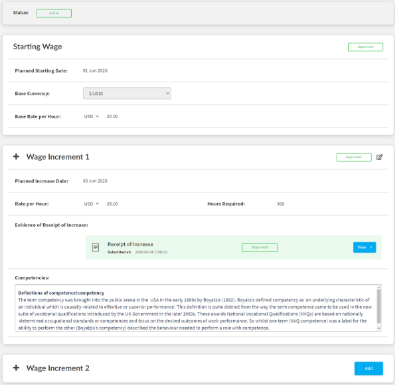Viewport: 395px width, 385px height.
Task: Click the Active status badge
Action: [x=54, y=13]
